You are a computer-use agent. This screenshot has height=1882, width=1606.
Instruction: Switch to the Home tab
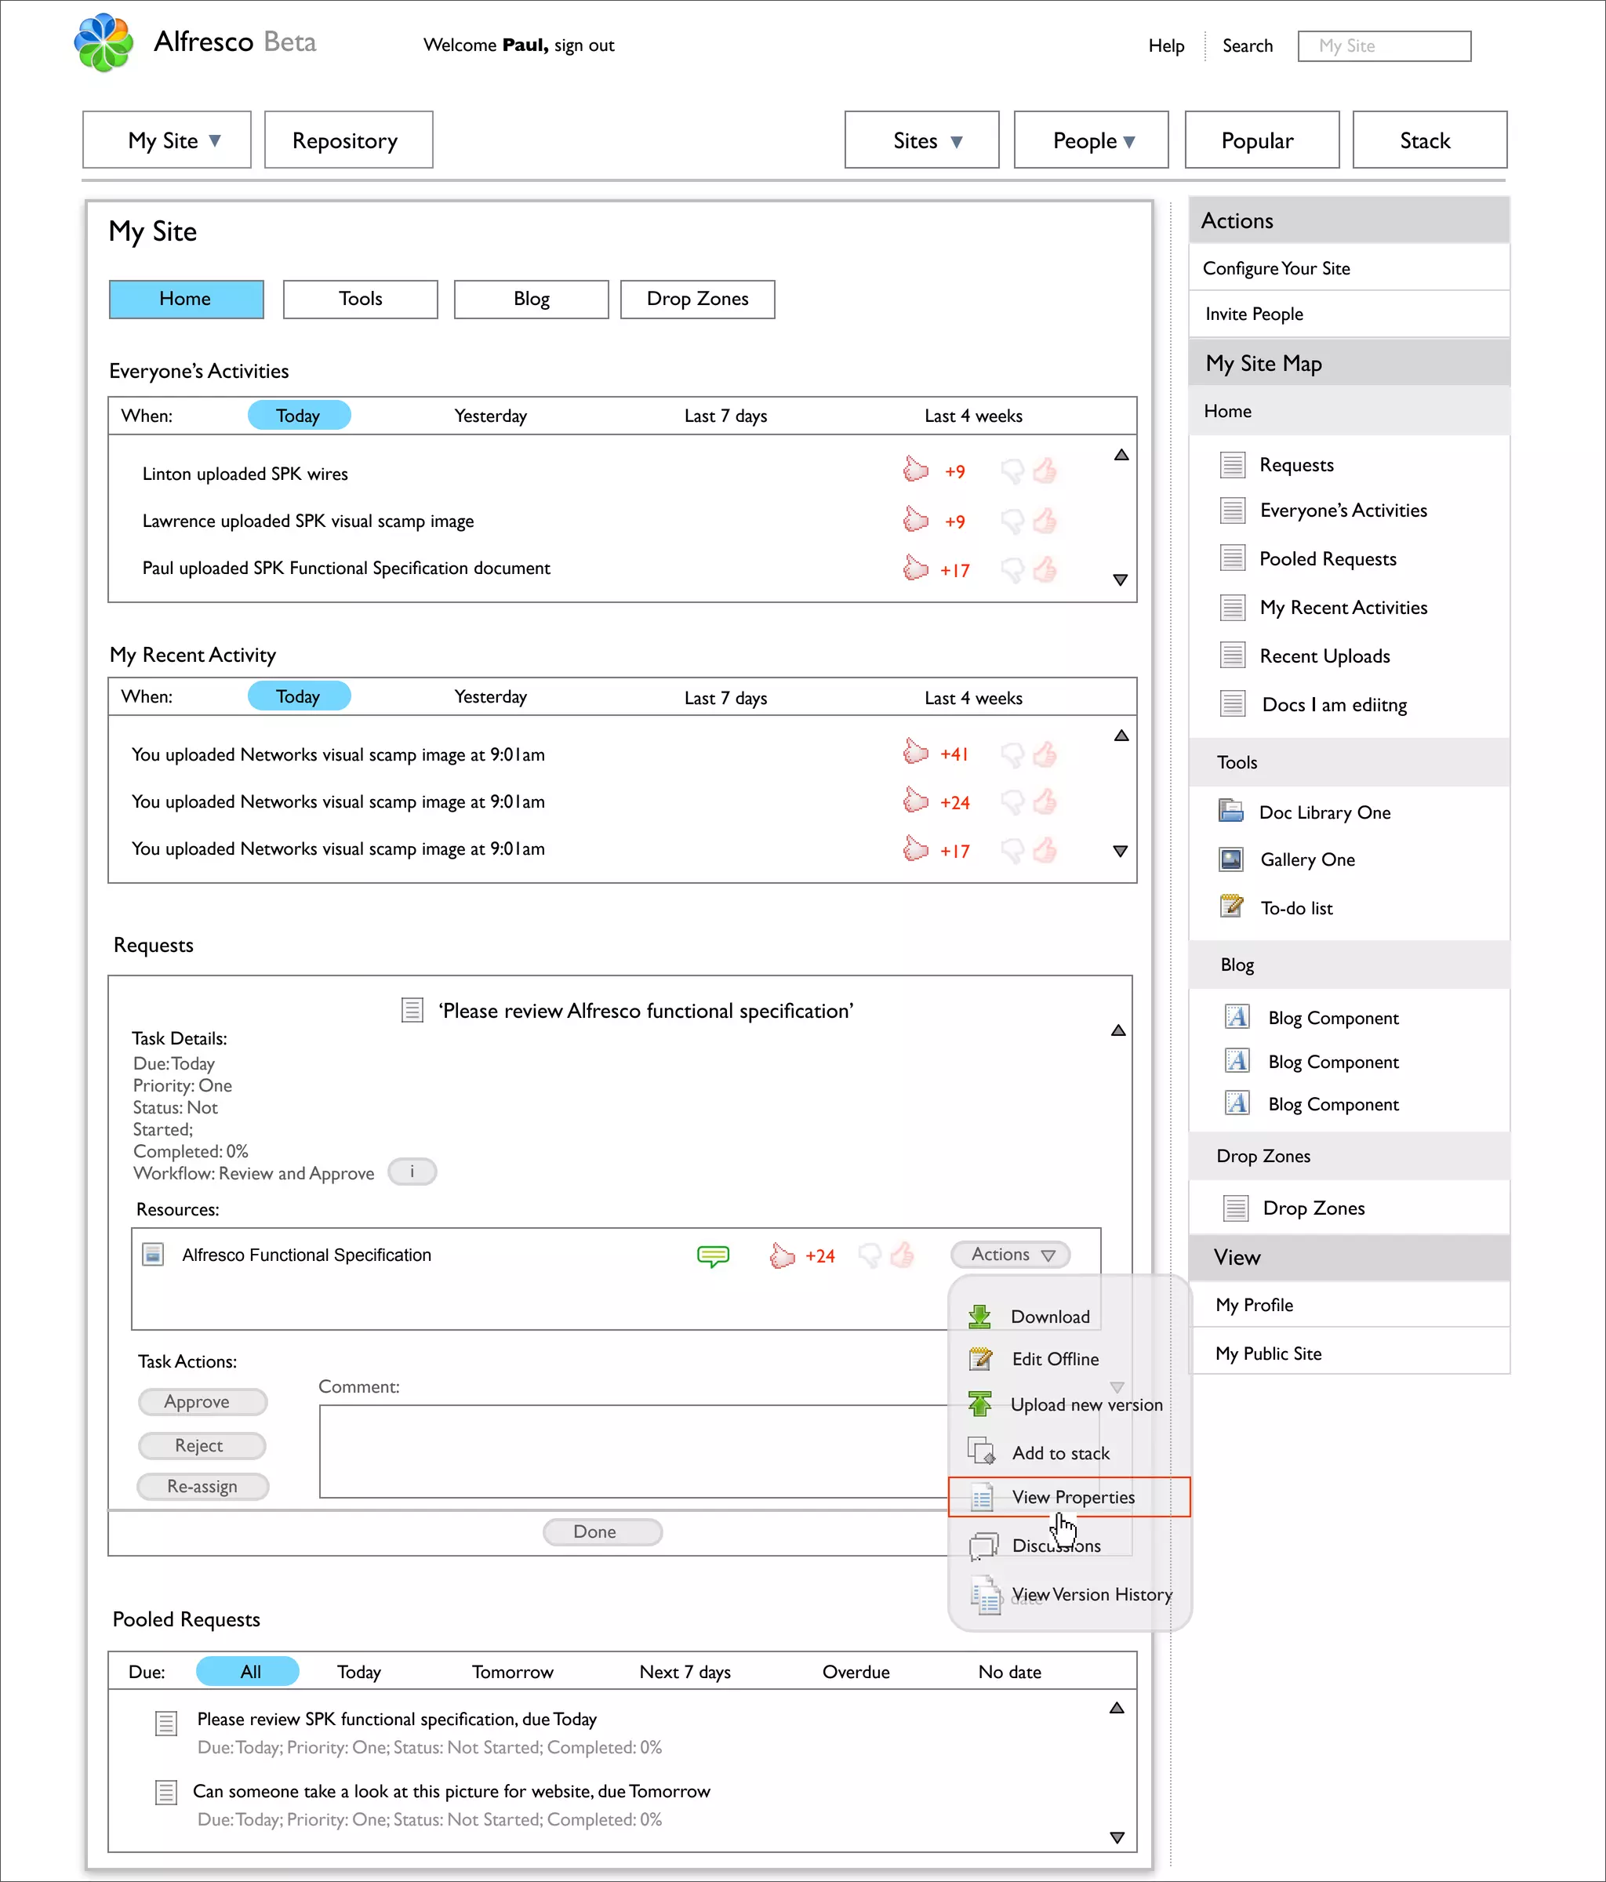(186, 299)
